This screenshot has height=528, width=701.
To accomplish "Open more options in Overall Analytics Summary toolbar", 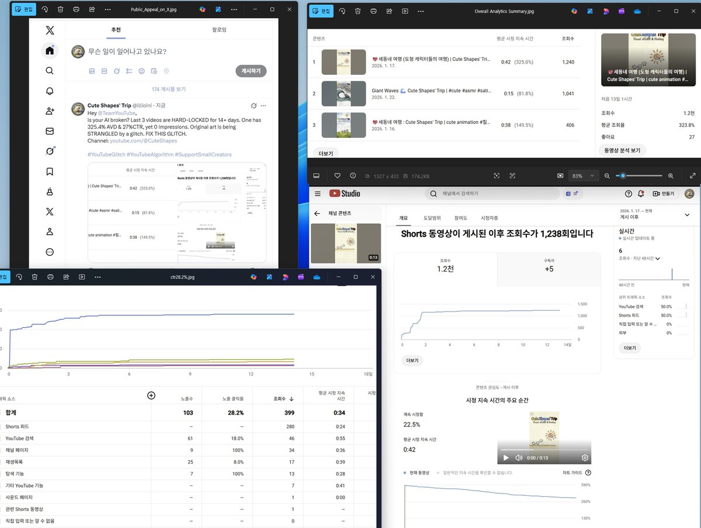I will 420,11.
